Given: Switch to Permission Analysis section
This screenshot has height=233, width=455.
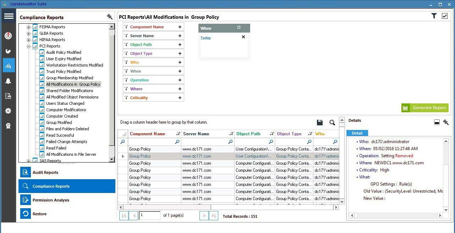Looking at the screenshot, I should click(x=67, y=200).
